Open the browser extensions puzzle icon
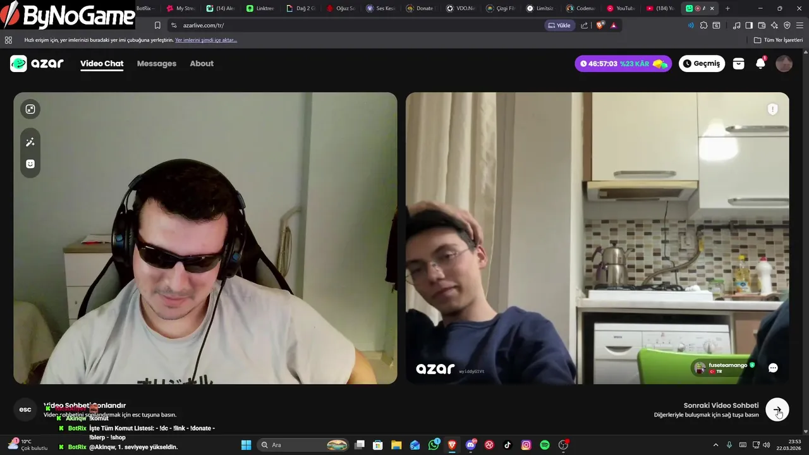Image resolution: width=809 pixels, height=455 pixels. [x=703, y=25]
